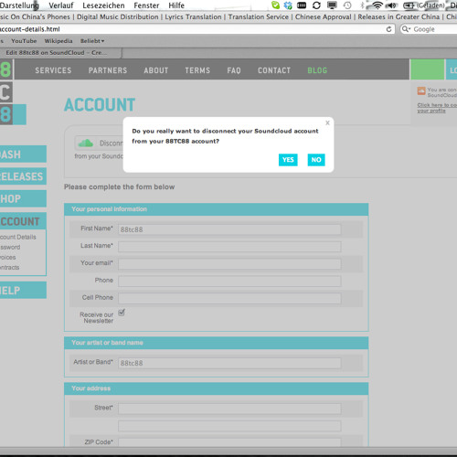This screenshot has width=457, height=457.
Task: Open the Lesezeichen menu
Action: pos(103,5)
